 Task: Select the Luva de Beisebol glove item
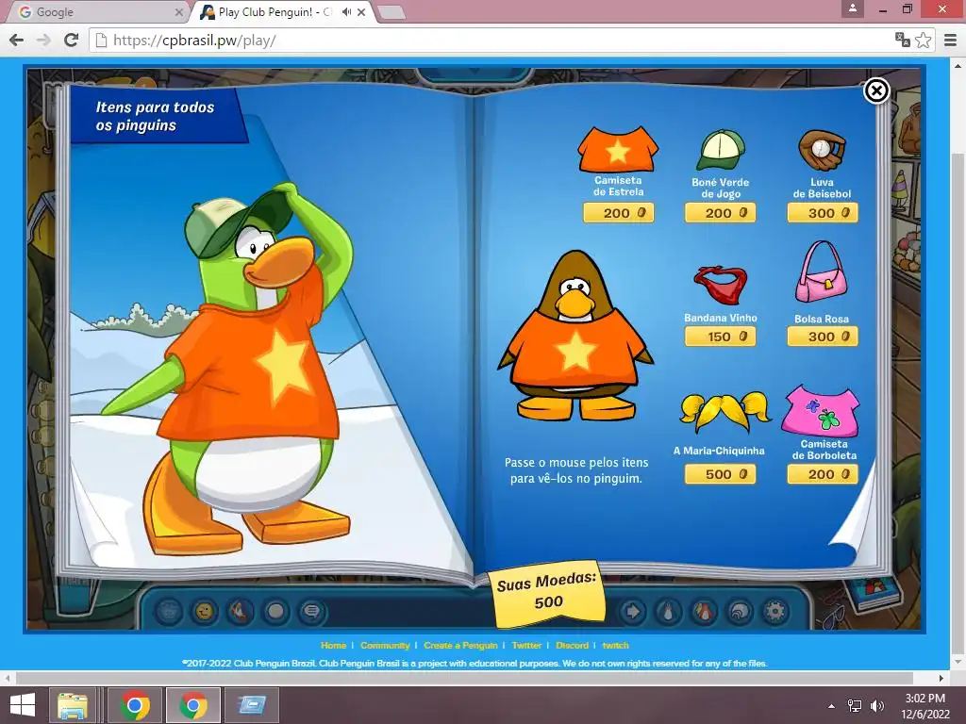point(822,149)
